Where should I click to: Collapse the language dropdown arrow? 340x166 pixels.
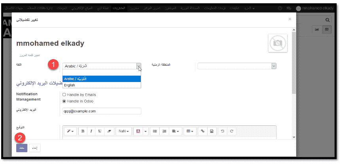coord(139,66)
